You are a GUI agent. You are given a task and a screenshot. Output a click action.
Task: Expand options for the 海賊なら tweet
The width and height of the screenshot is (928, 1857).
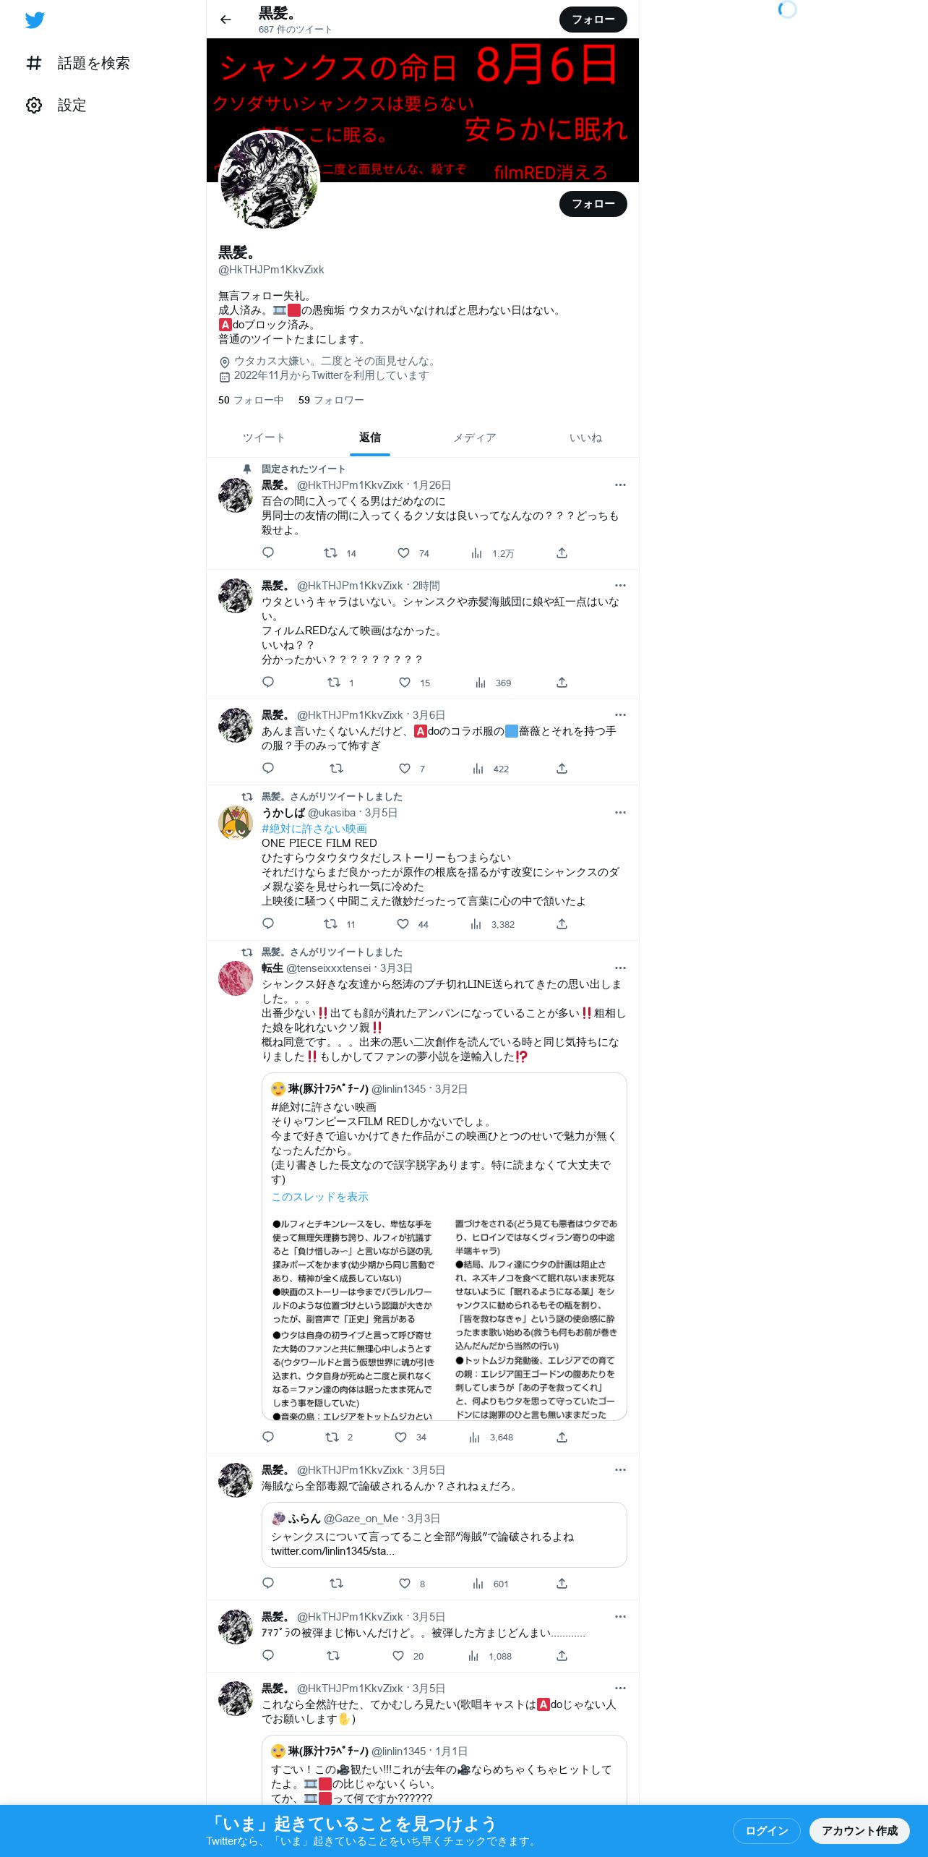620,1470
